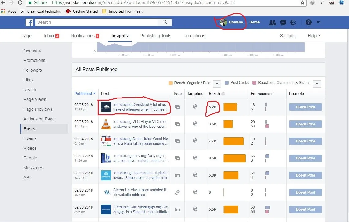Expand the Help dropdown menu
The width and height of the screenshot is (349, 222).
coord(314,36)
